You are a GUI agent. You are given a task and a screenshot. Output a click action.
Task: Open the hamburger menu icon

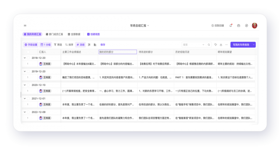point(25,26)
